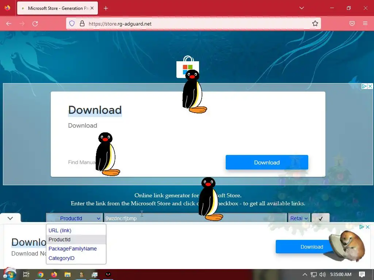Open File Explorer from taskbar
The image size is (374, 280).
(x=68, y=275)
